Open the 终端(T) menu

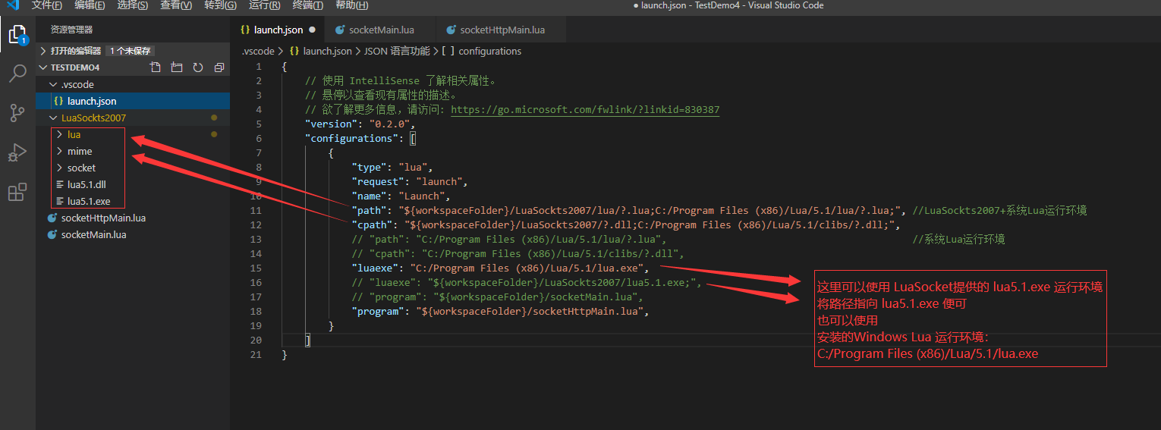pos(307,5)
